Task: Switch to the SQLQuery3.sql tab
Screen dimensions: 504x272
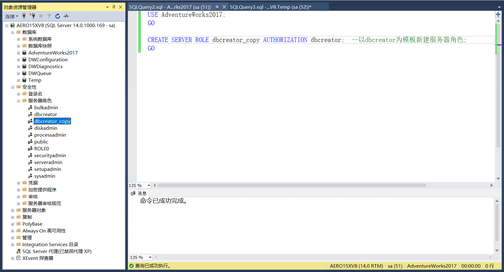Action: 270,7
